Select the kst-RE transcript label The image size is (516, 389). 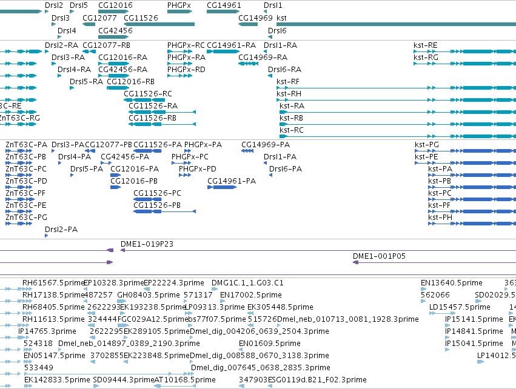(426, 45)
